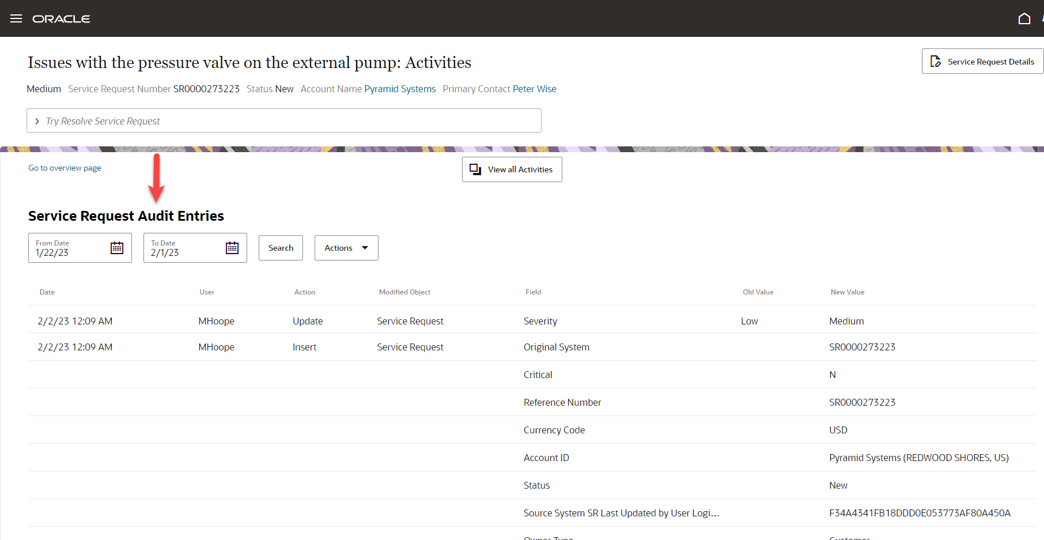The height and width of the screenshot is (540, 1044).
Task: Open the Peter Wise contact link
Action: pyautogui.click(x=534, y=89)
